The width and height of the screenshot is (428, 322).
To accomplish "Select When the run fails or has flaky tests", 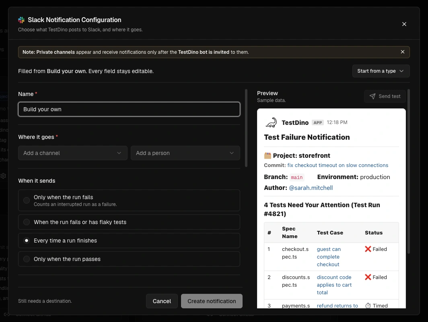I will tap(129, 222).
